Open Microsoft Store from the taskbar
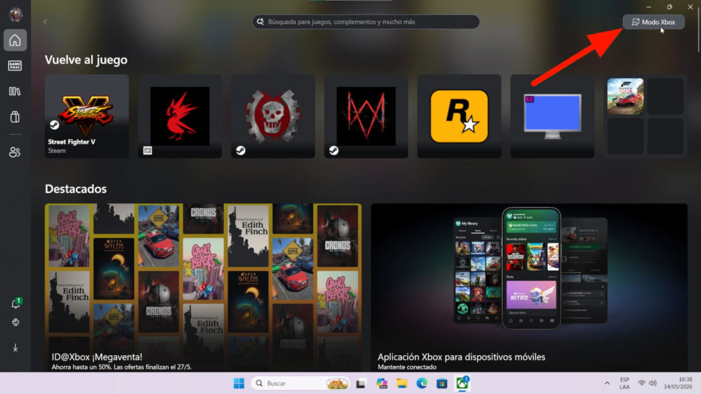The image size is (701, 394). pos(442,383)
